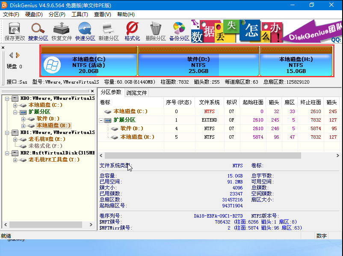
Task: Select the 本地磁盘(C:) 20.0GB partition bar
Action: coord(89,61)
